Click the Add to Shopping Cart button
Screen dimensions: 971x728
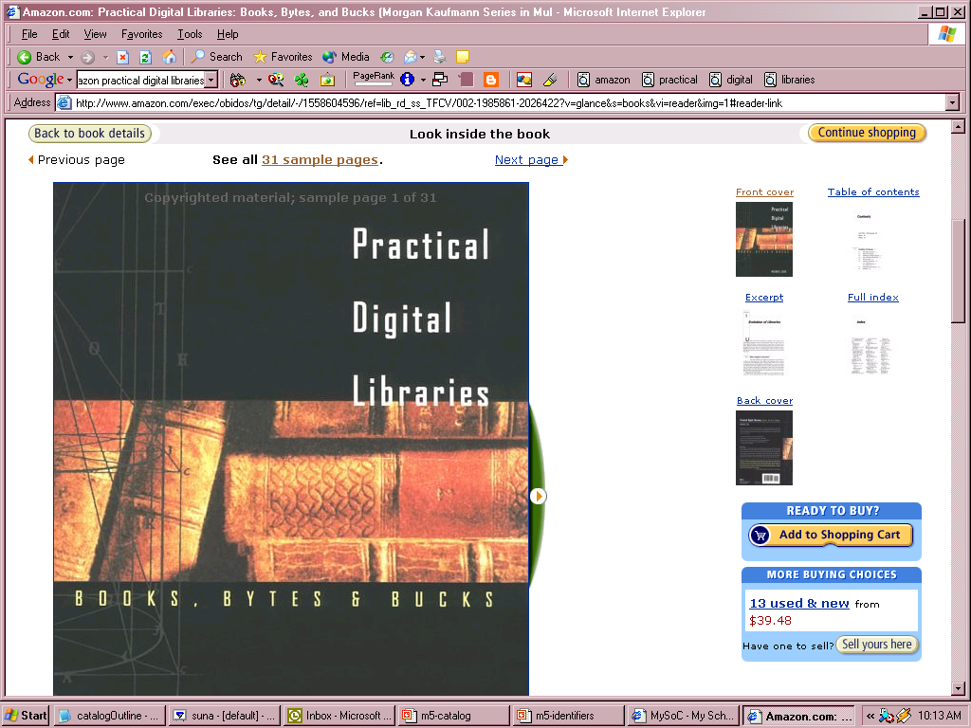831,535
